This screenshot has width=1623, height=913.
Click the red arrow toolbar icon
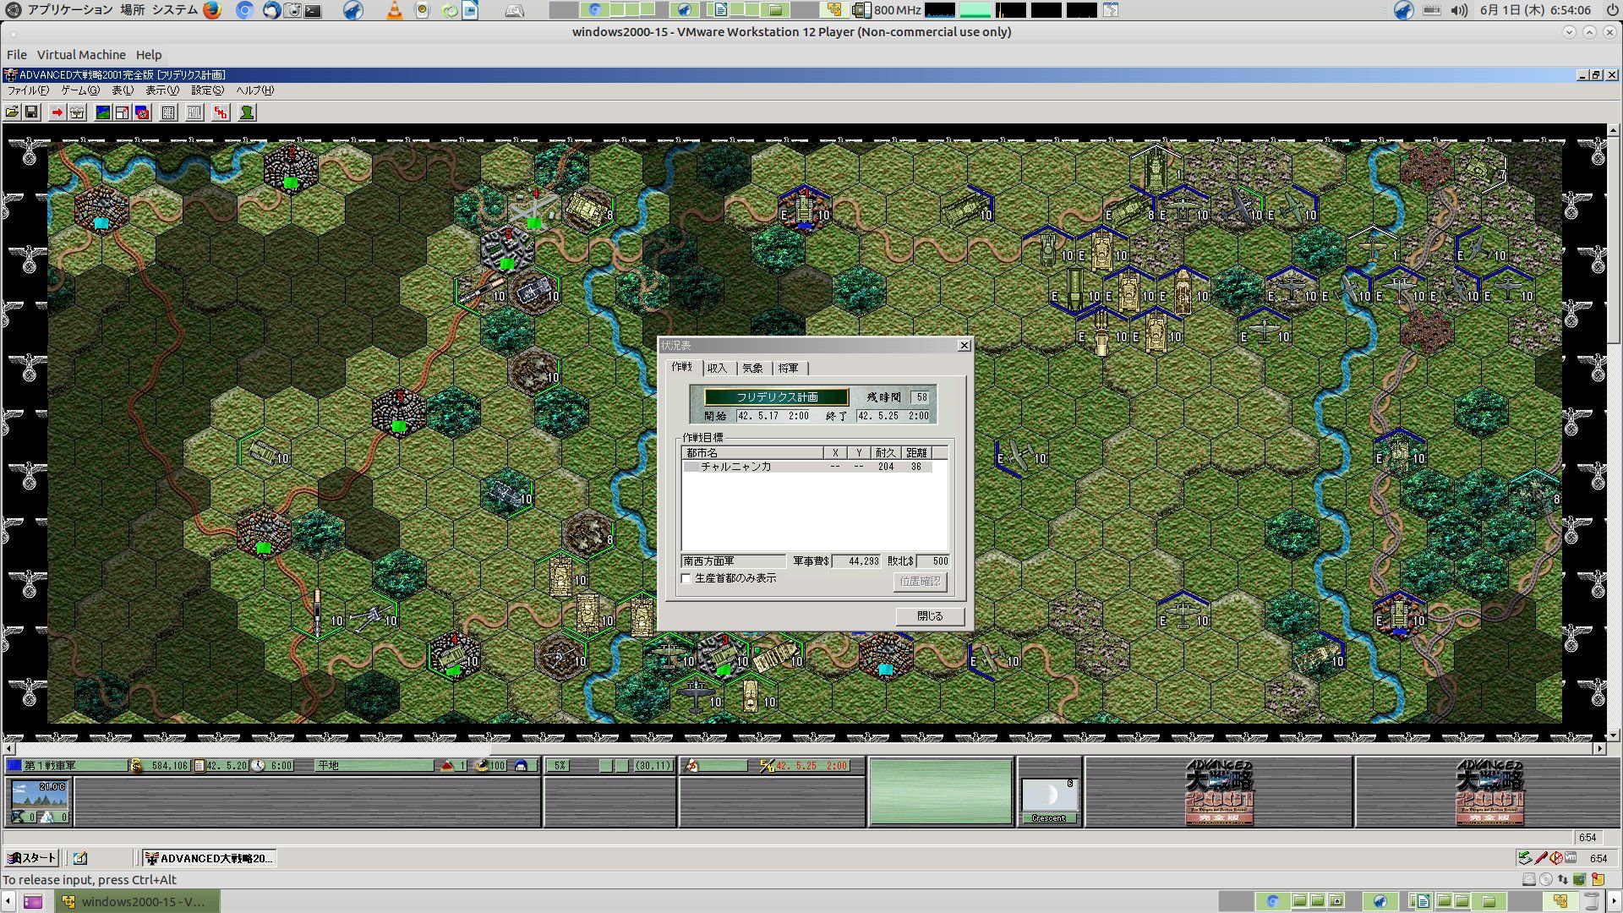[x=57, y=112]
